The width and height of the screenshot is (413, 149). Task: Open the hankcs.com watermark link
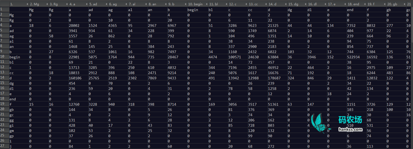coord(350,129)
